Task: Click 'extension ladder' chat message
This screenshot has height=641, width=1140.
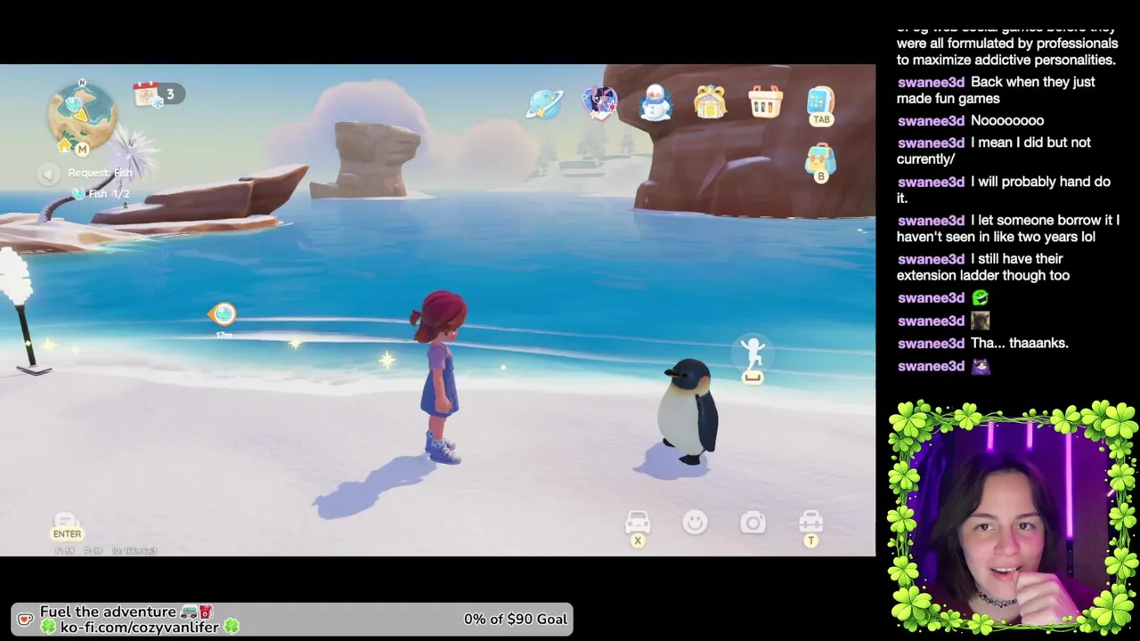Action: pos(983,267)
